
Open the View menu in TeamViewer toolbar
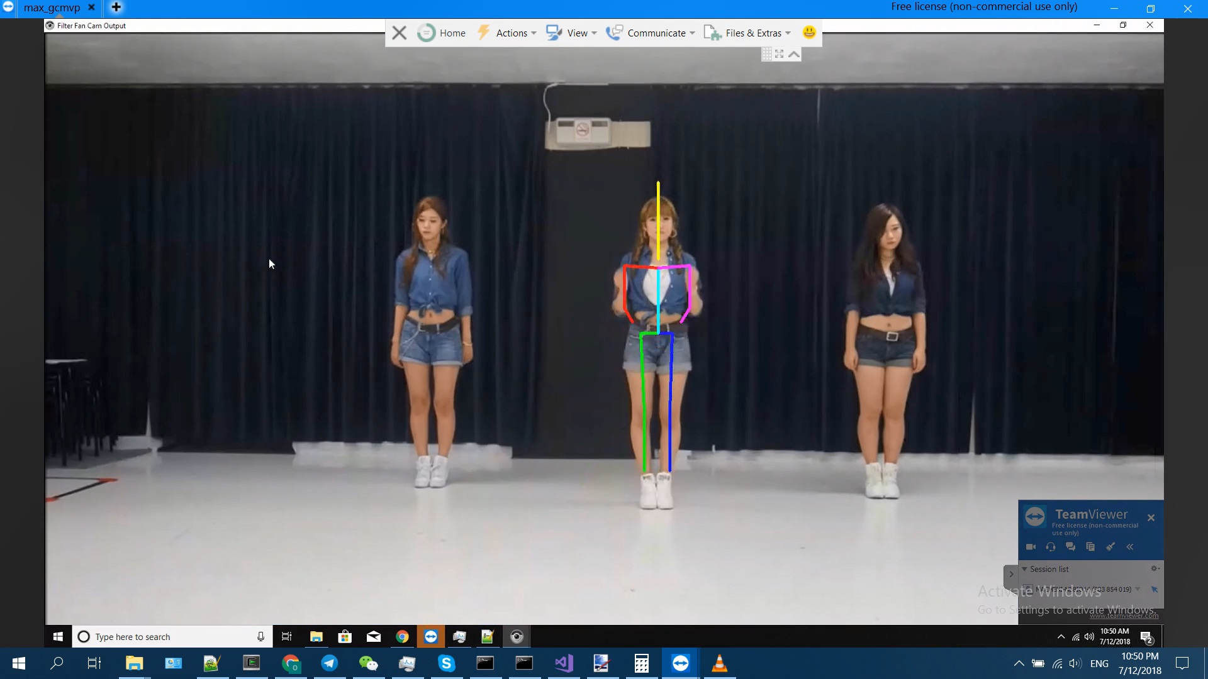click(x=571, y=33)
